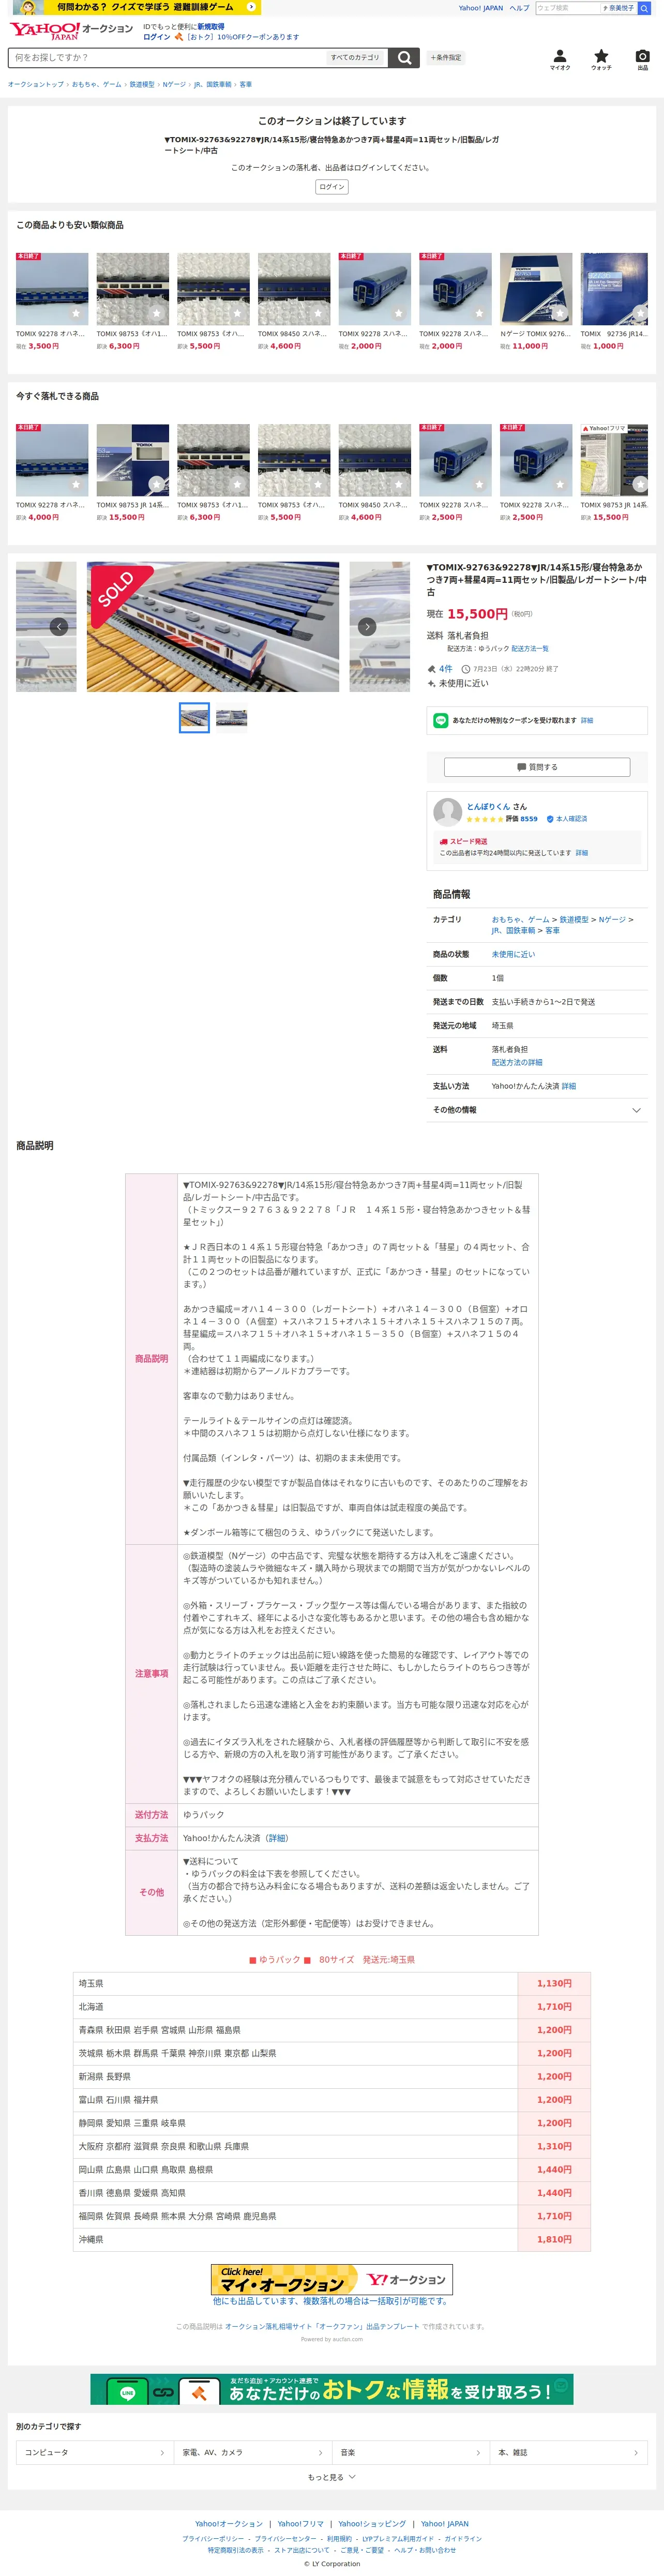Click the red SOLD main product image
This screenshot has width=664, height=2576.
click(213, 626)
